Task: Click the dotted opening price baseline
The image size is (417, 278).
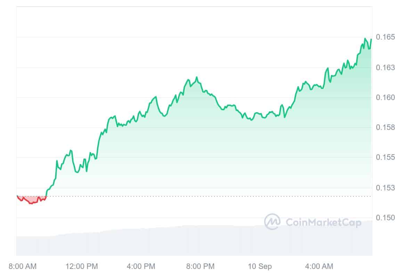Action: coord(208,196)
